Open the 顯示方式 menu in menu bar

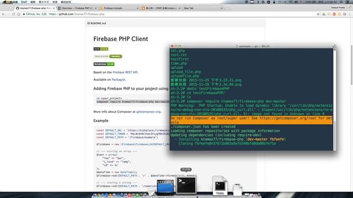(x=44, y=2)
